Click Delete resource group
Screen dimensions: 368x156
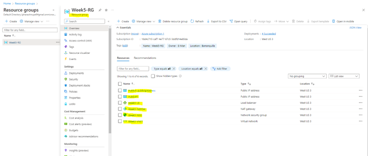[173, 21]
